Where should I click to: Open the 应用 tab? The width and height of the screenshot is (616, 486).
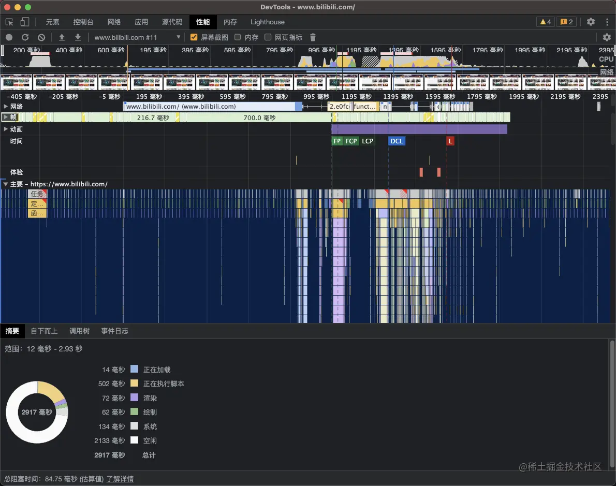(141, 22)
